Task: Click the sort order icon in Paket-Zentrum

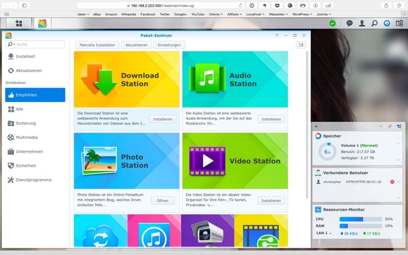Action: (301, 45)
